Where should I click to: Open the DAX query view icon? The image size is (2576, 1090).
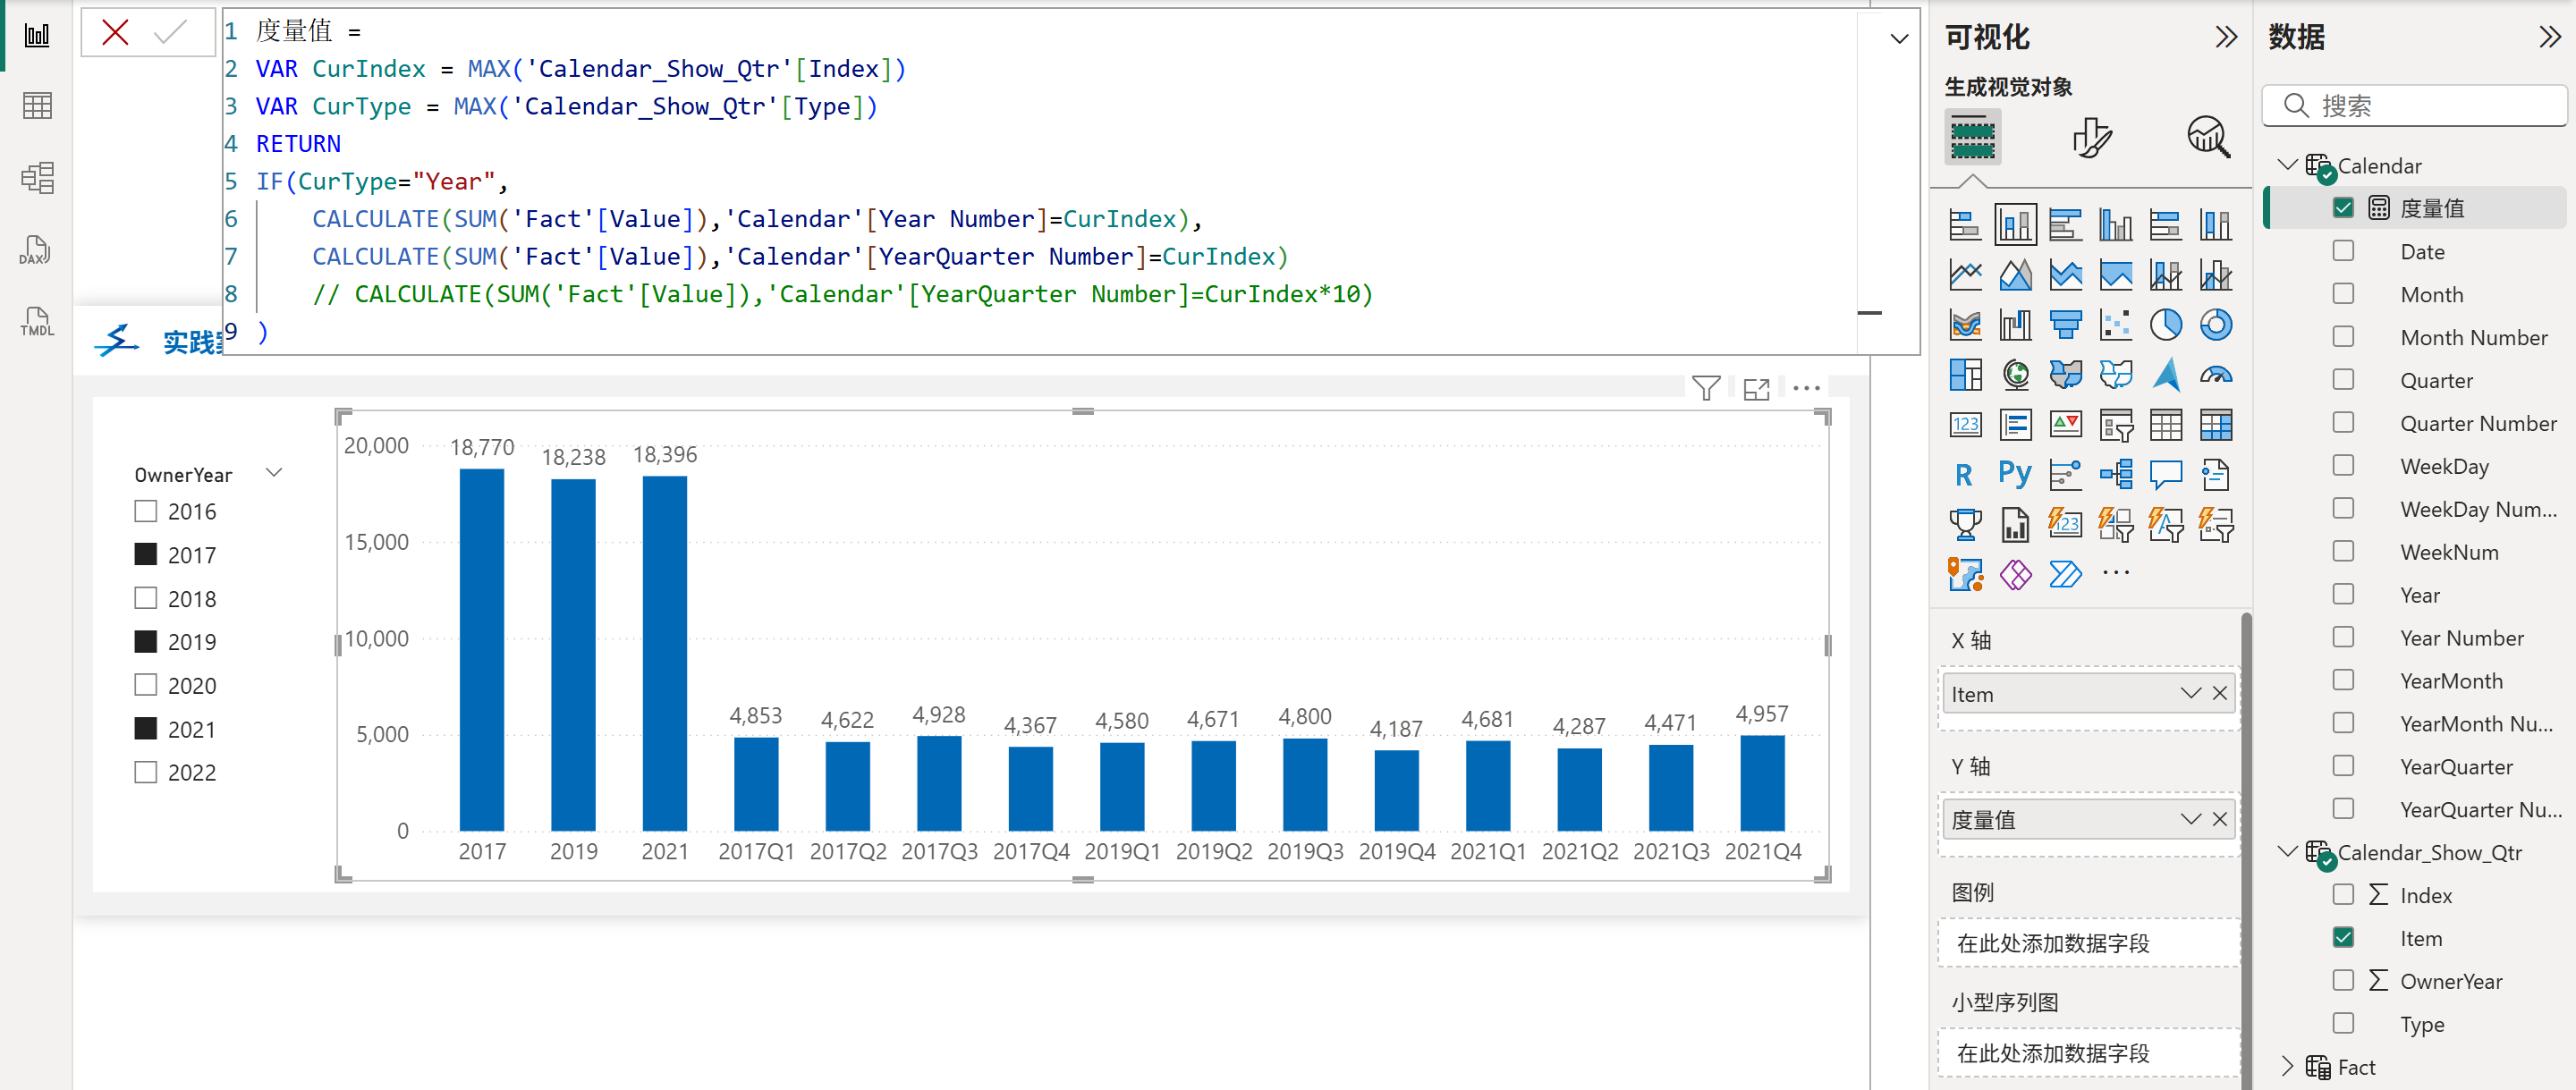tap(36, 250)
